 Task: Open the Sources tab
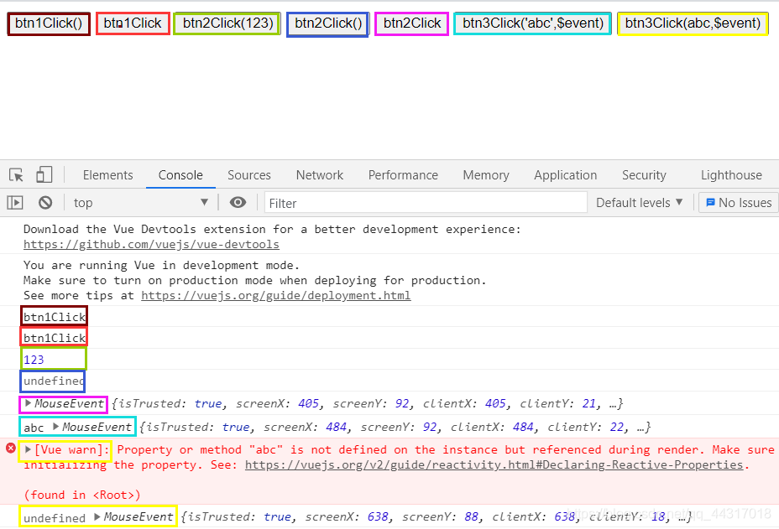pos(249,175)
